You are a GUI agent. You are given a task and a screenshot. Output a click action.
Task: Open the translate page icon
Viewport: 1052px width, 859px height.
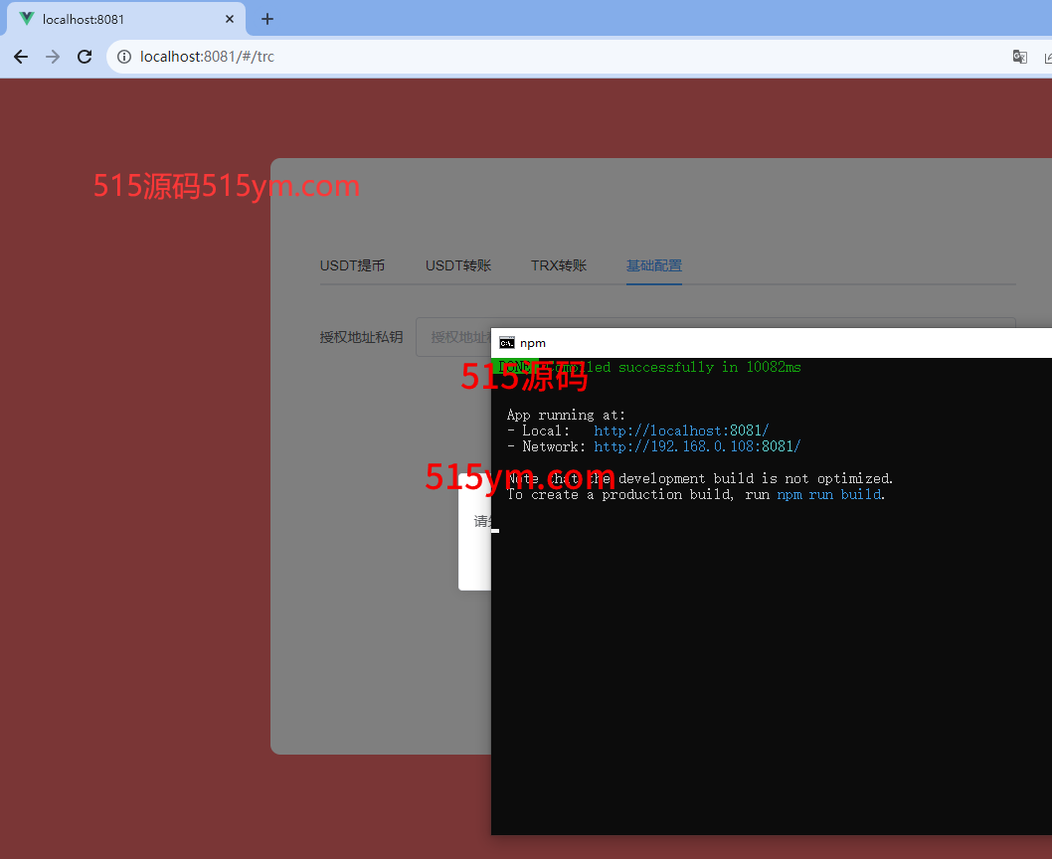[1019, 57]
